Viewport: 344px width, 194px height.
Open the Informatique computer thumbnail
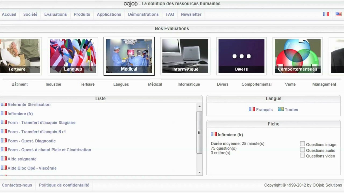click(x=185, y=56)
